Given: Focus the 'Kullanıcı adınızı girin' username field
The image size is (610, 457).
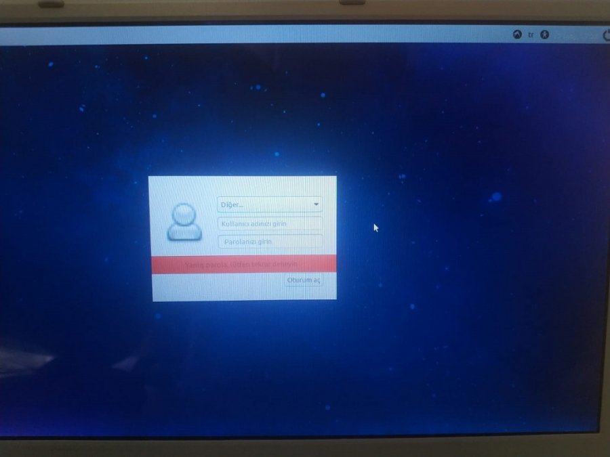Looking at the screenshot, I should pyautogui.click(x=270, y=223).
